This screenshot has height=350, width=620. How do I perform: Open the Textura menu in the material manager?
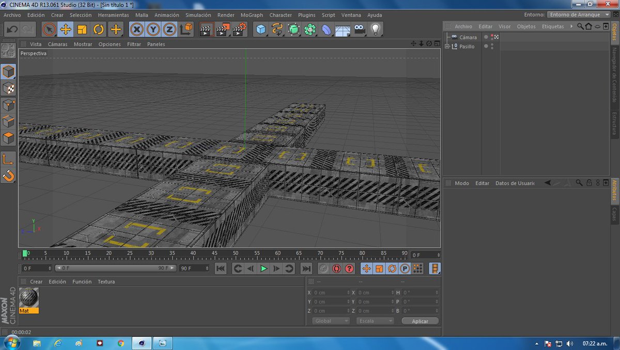(106, 282)
